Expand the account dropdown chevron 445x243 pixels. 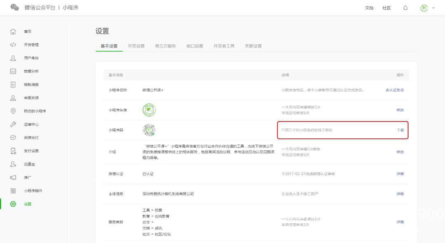[433, 8]
